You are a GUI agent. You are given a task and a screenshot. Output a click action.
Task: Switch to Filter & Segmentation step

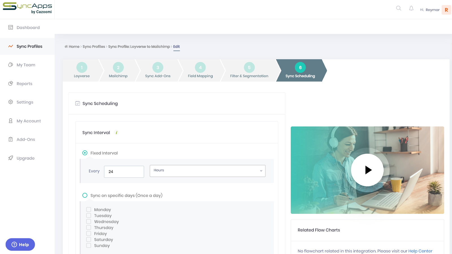tap(249, 70)
